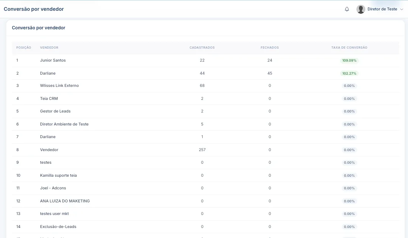Click the FECHADOS column header
Screen dimensions: 408x238
tap(270, 48)
